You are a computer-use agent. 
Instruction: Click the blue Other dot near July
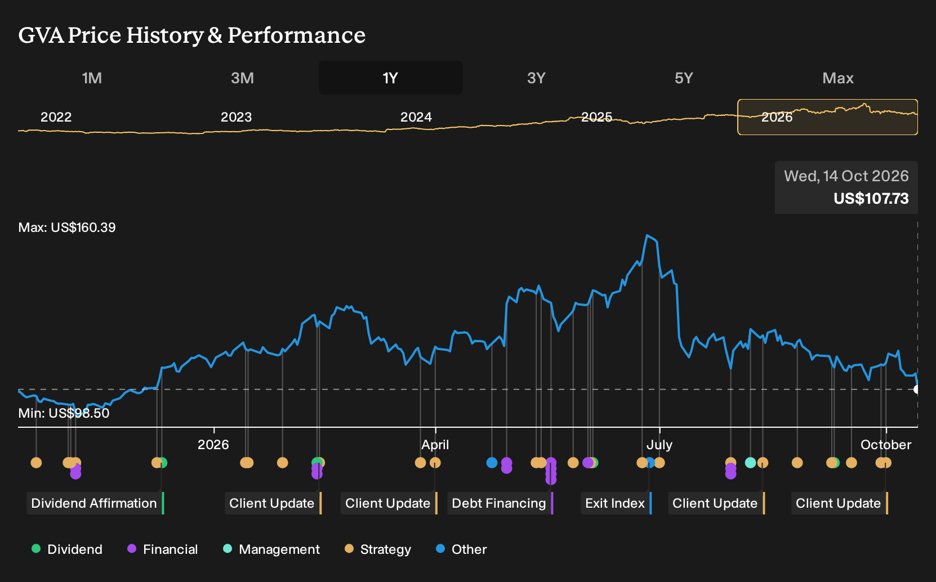(650, 463)
